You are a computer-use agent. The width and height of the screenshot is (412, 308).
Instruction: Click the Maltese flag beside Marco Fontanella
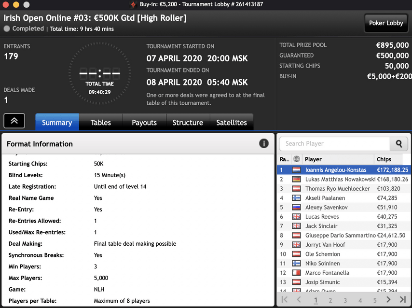(296, 273)
